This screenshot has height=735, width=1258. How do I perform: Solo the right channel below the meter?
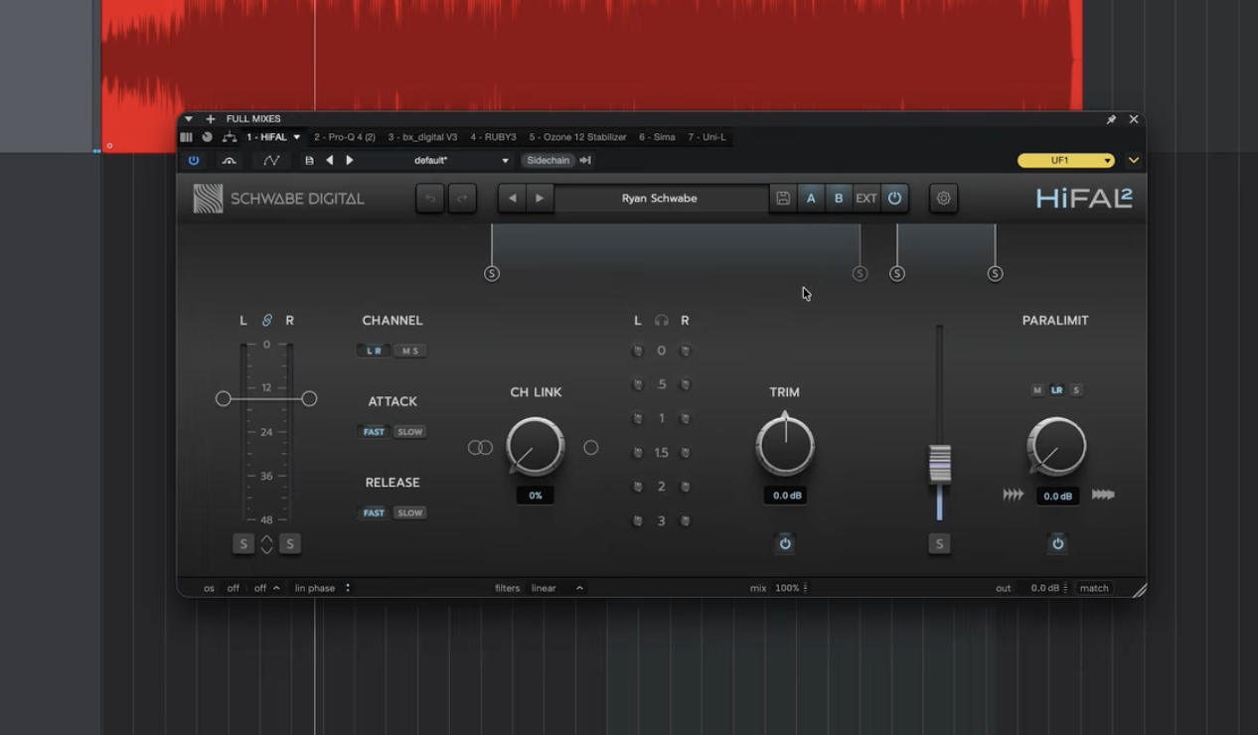click(x=289, y=543)
